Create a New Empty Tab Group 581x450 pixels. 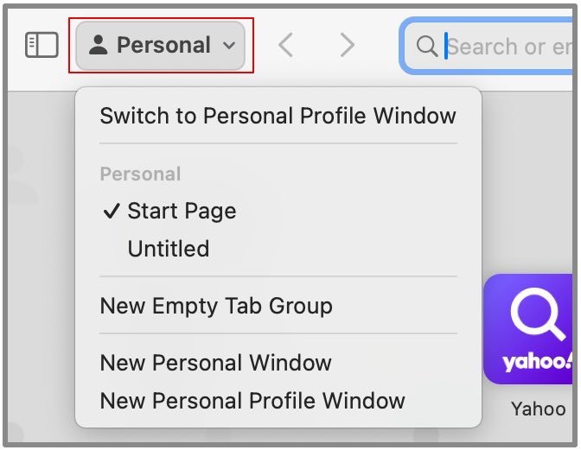(216, 306)
